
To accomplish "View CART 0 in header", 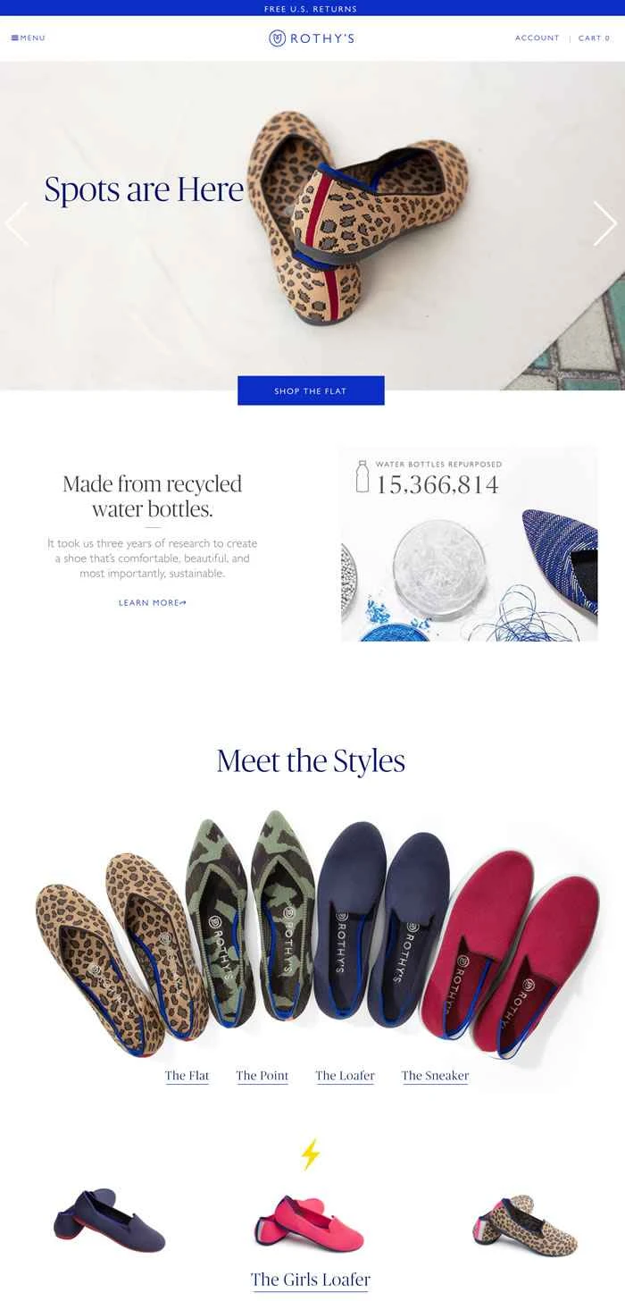I will click(594, 38).
